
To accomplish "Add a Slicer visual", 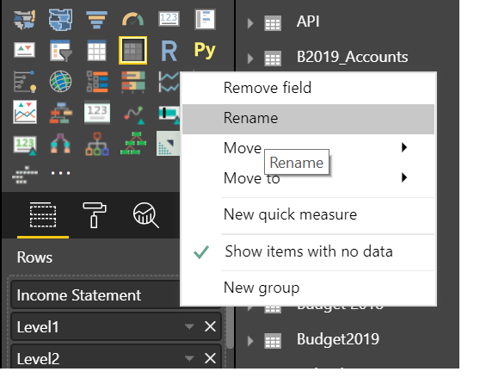I will (x=60, y=51).
